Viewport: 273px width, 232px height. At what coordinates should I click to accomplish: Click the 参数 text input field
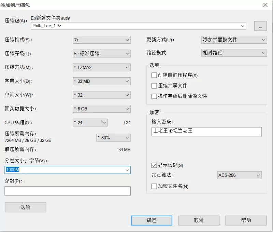click(x=68, y=191)
